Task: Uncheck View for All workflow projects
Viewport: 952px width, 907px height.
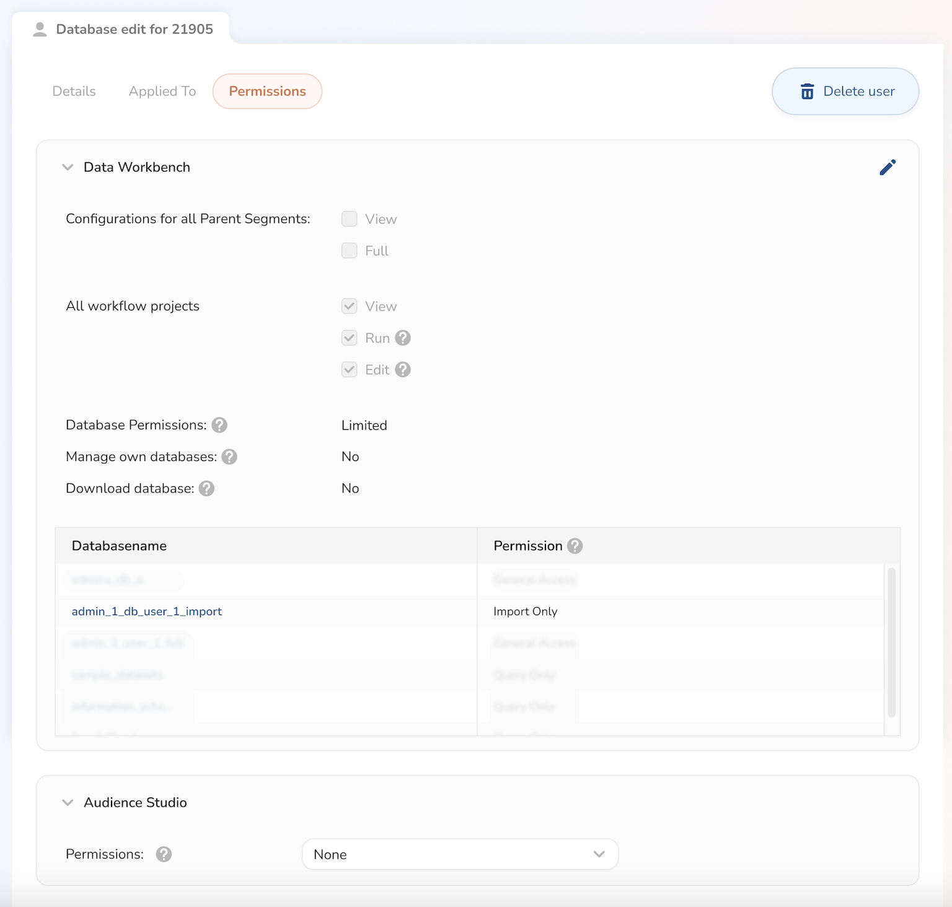Action: (350, 306)
